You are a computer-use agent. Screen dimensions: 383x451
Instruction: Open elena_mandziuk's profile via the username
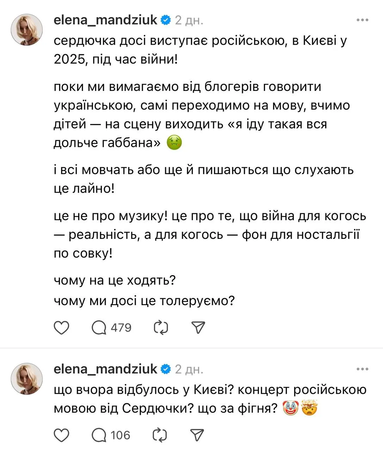tap(105, 20)
